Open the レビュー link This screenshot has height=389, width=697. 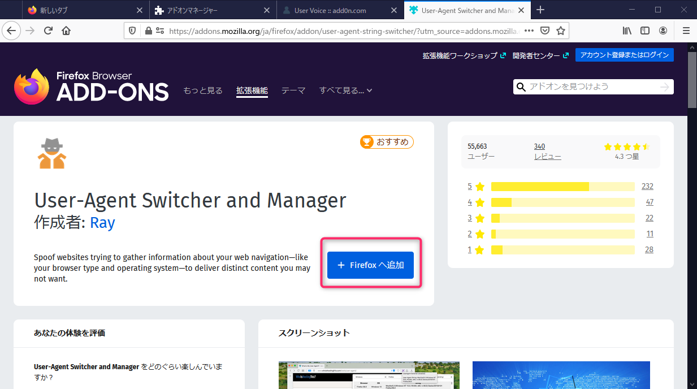point(548,157)
